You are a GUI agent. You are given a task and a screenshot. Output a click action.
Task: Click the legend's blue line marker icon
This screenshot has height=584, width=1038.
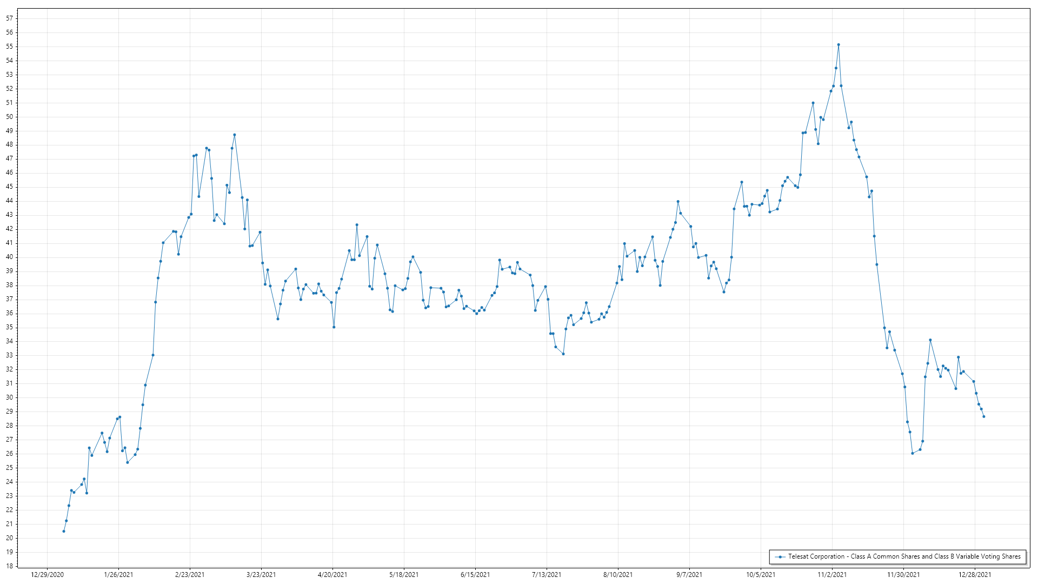coord(780,557)
